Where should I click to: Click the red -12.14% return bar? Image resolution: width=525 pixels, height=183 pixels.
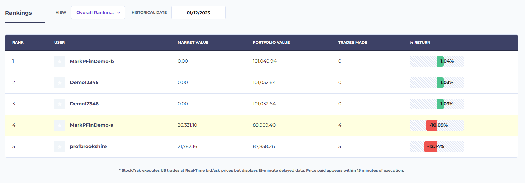click(x=430, y=147)
